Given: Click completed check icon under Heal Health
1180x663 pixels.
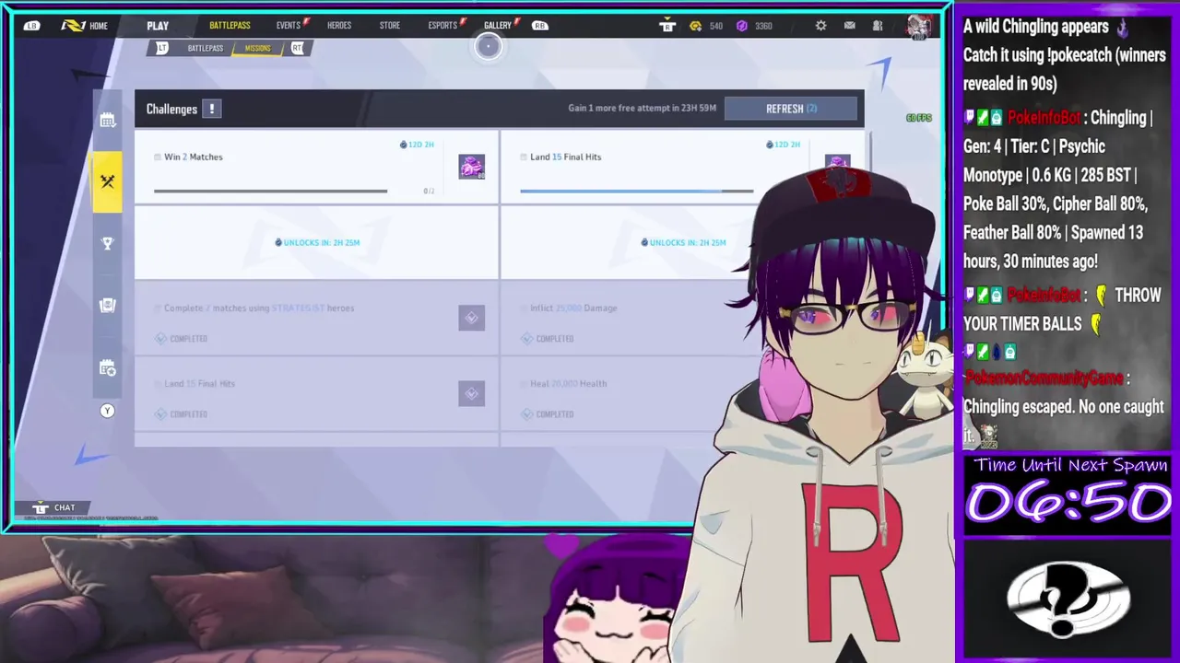Looking at the screenshot, I should [526, 414].
